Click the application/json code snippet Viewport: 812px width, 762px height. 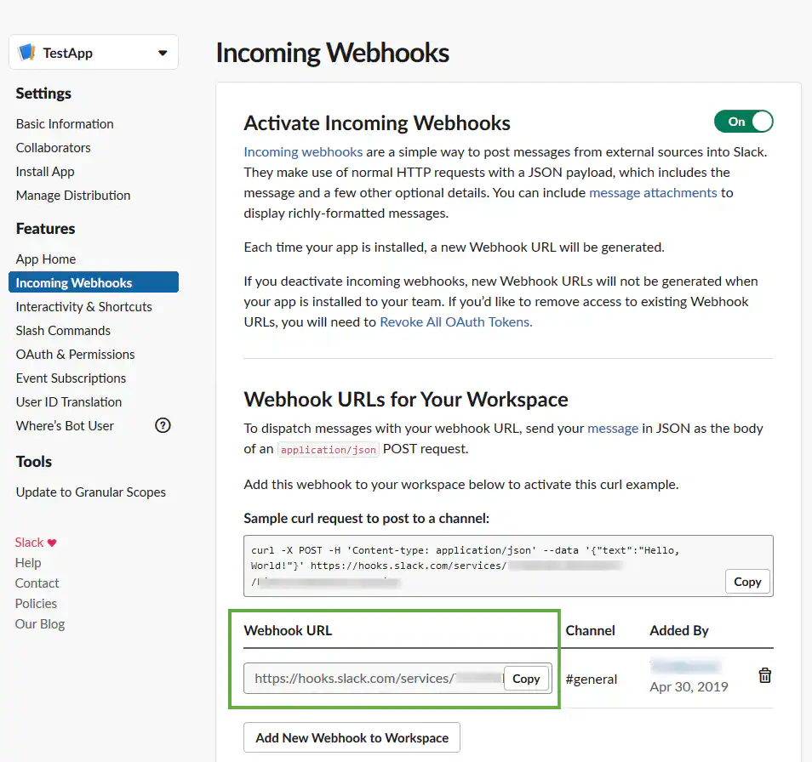(329, 450)
